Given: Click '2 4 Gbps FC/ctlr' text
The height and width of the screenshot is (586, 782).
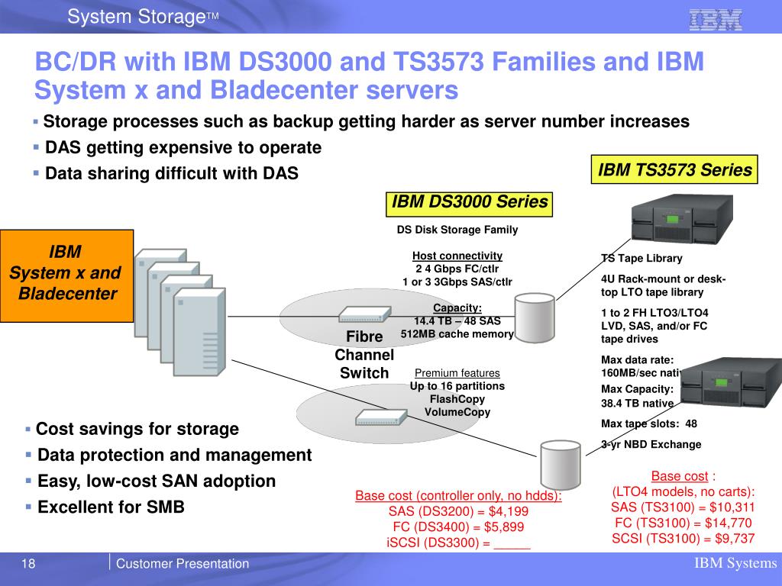Looking at the screenshot, I should pyautogui.click(x=457, y=269).
